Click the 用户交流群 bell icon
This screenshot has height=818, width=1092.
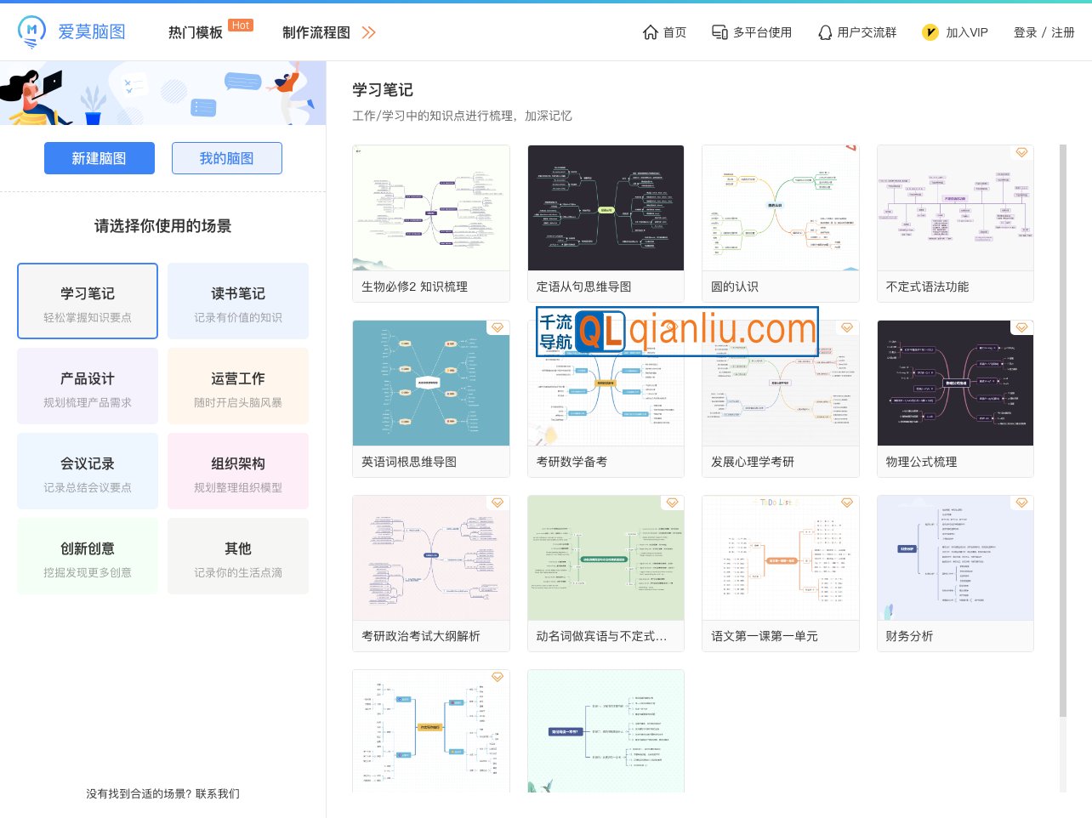825,32
